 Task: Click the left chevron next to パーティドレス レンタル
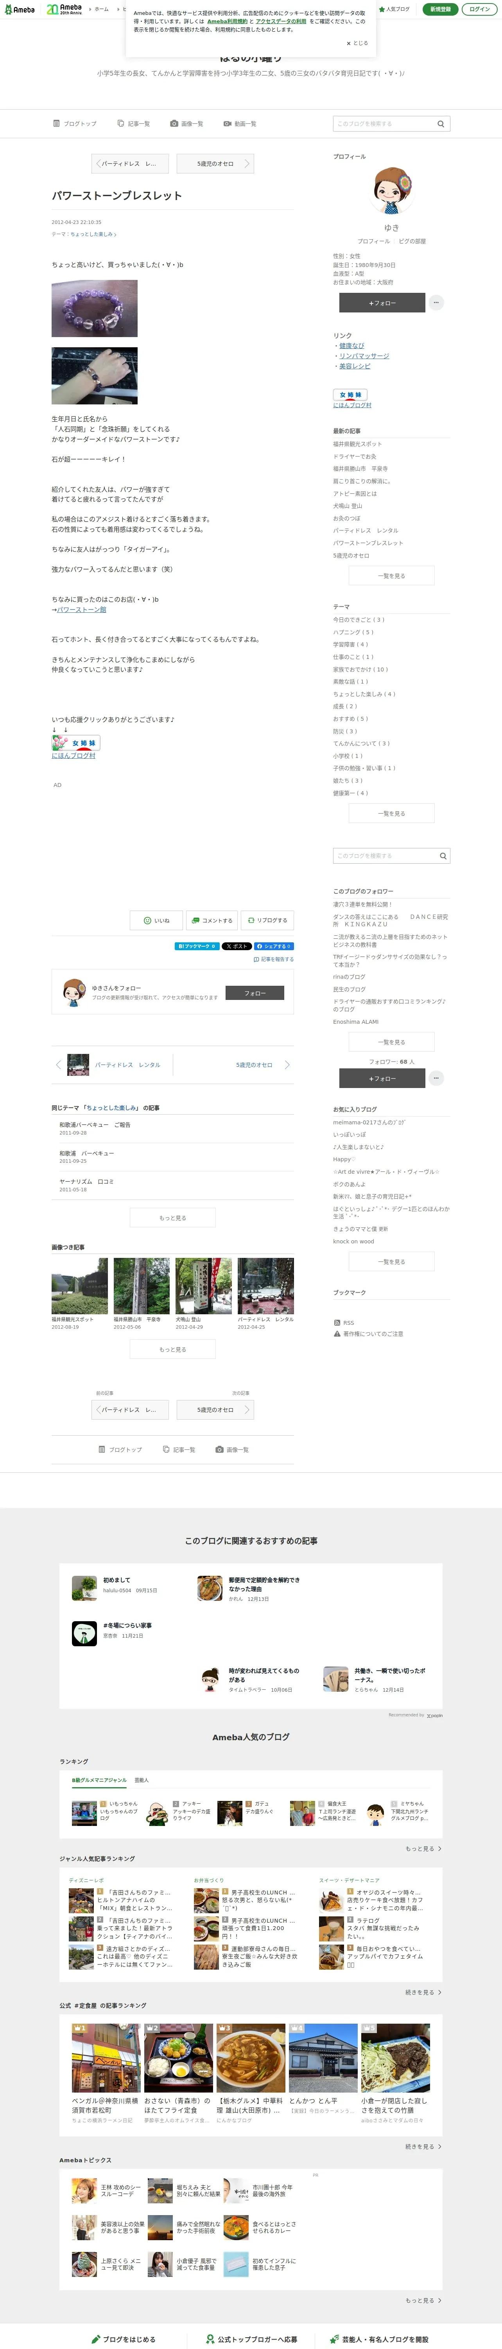[x=58, y=1065]
